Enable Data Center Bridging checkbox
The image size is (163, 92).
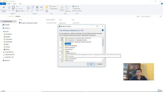click(x=62, y=45)
